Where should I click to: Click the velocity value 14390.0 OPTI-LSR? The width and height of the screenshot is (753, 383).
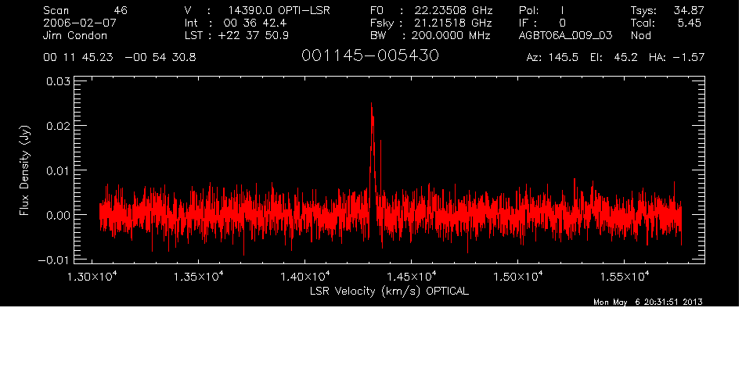[x=279, y=10]
